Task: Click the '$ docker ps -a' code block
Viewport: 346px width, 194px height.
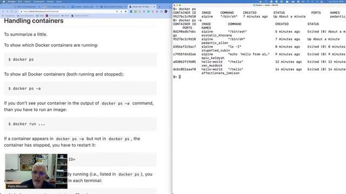Action: click(81, 88)
